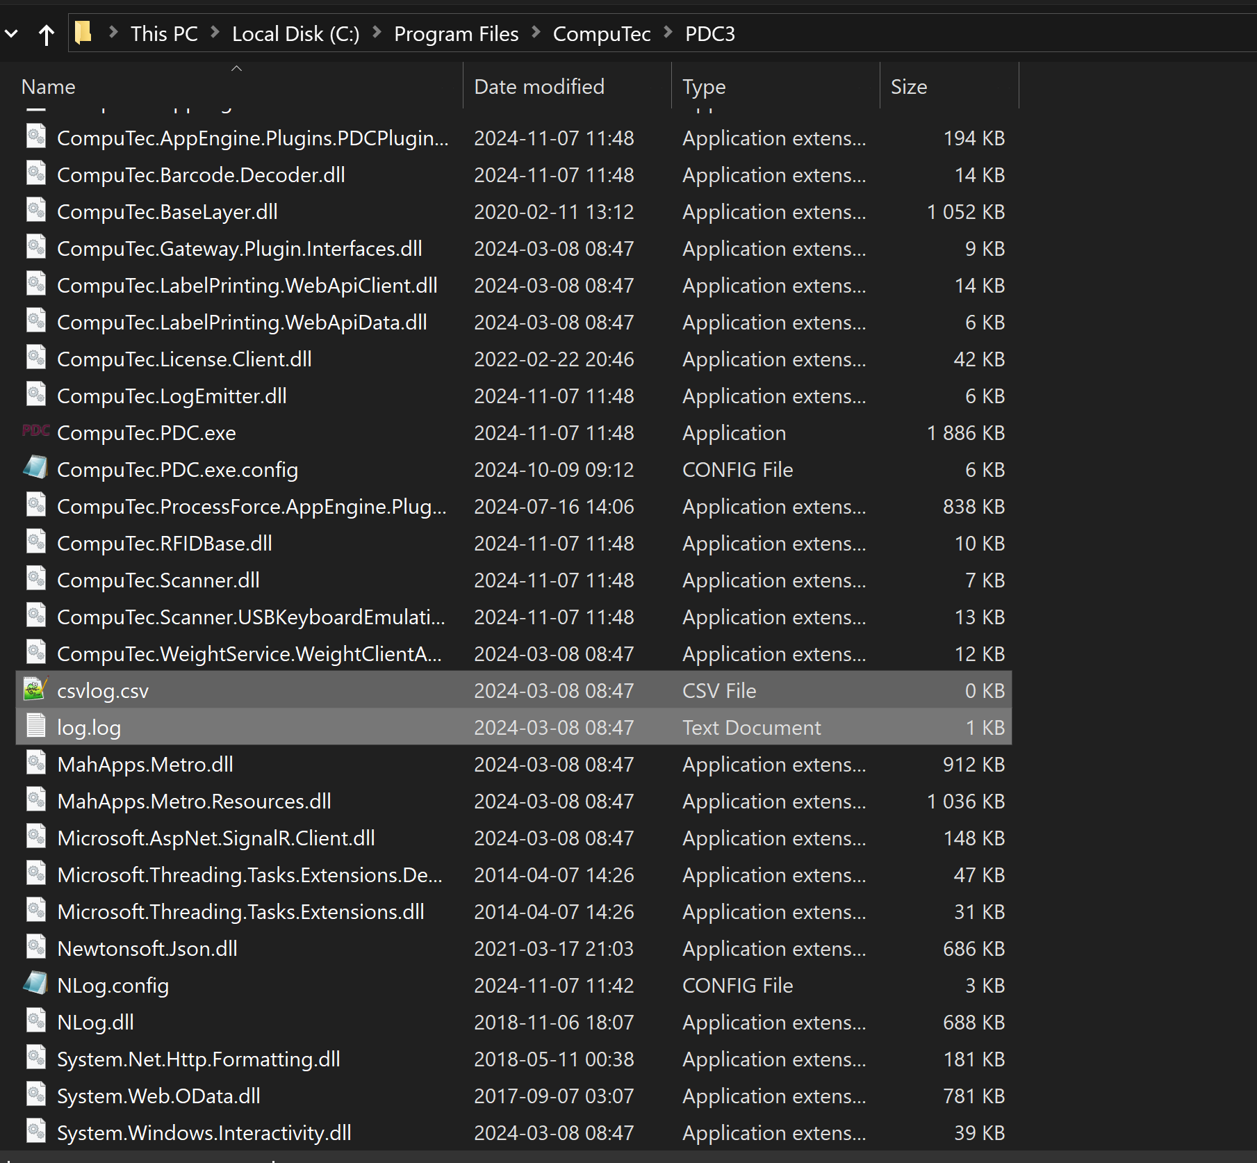Sort files by Date modified header
The height and width of the screenshot is (1163, 1257).
click(539, 86)
